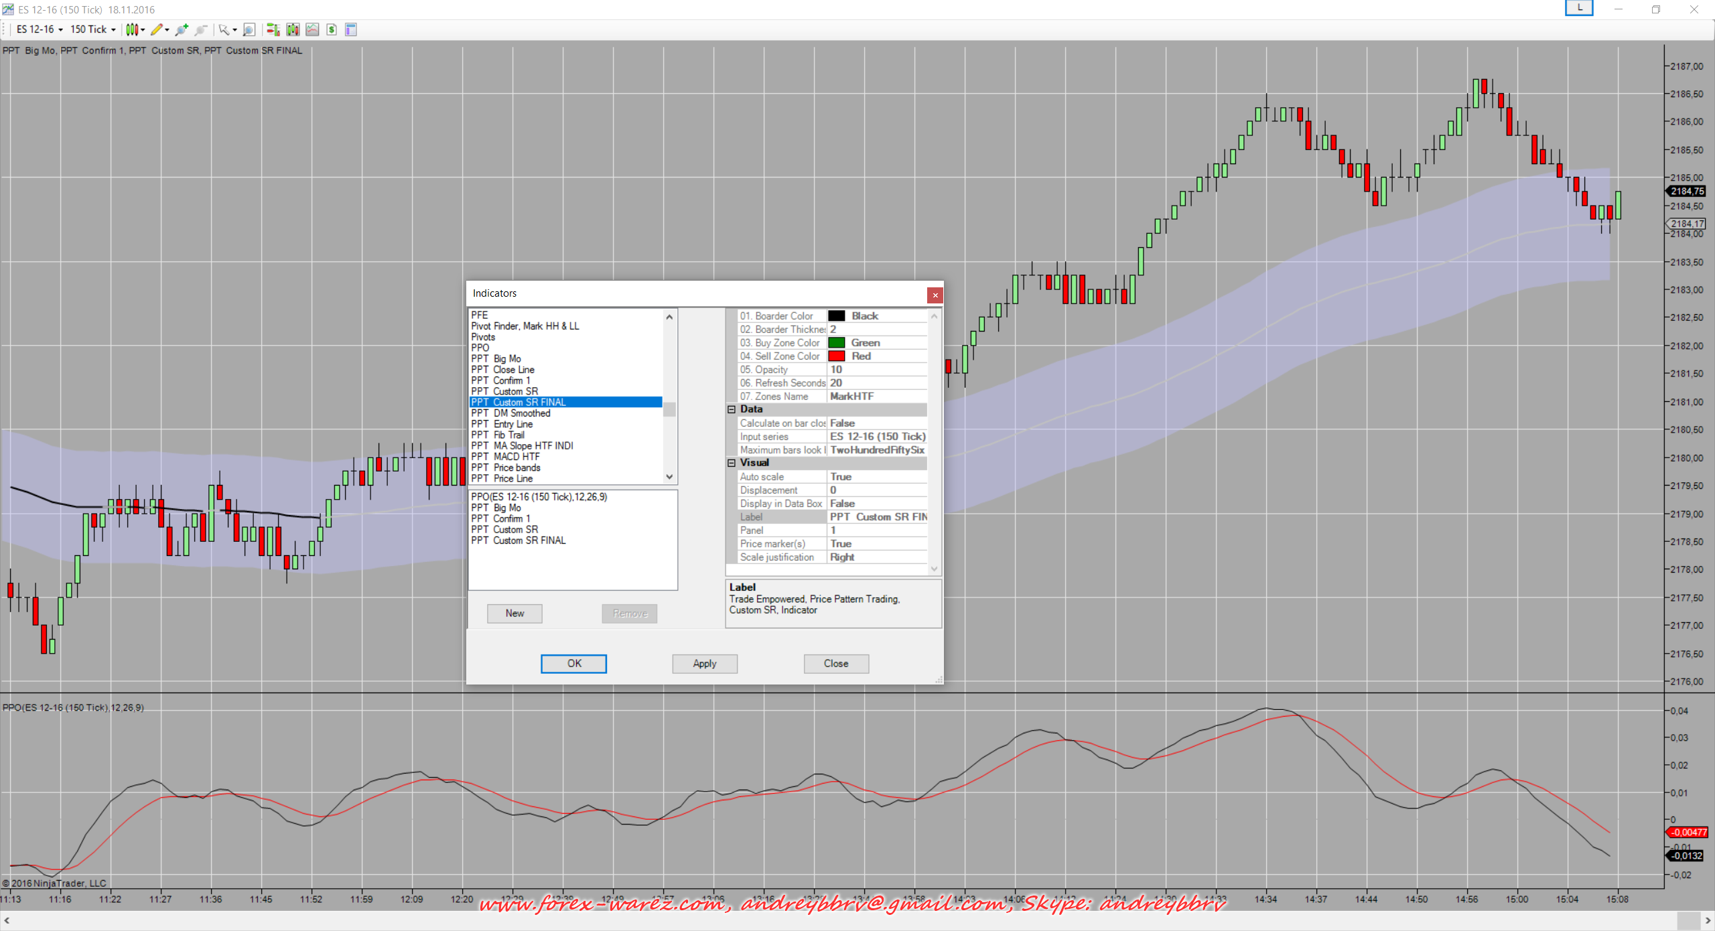Click the zoom in magnifier icon
The image size is (1715, 931).
tap(181, 29)
